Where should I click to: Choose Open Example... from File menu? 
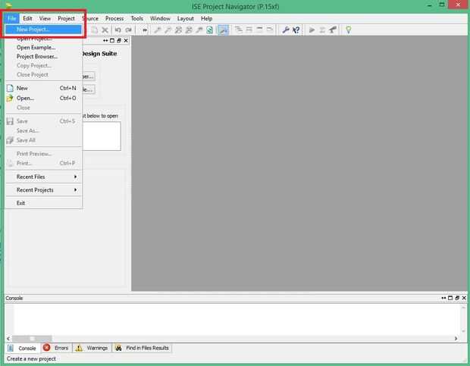44,48
